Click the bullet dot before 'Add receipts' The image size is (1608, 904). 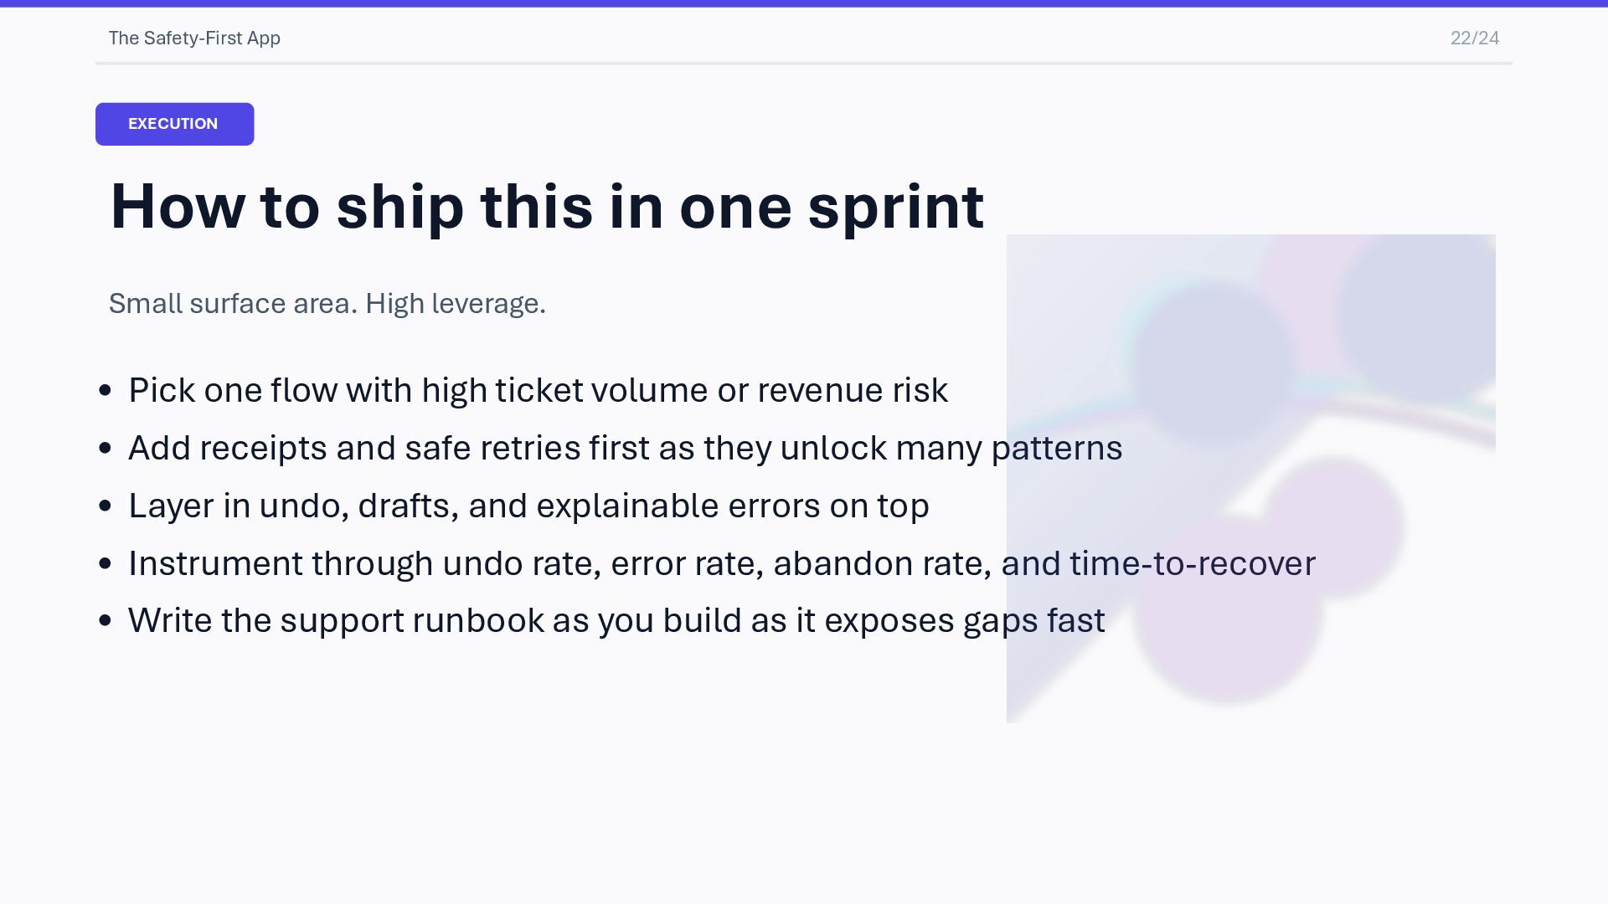click(105, 448)
